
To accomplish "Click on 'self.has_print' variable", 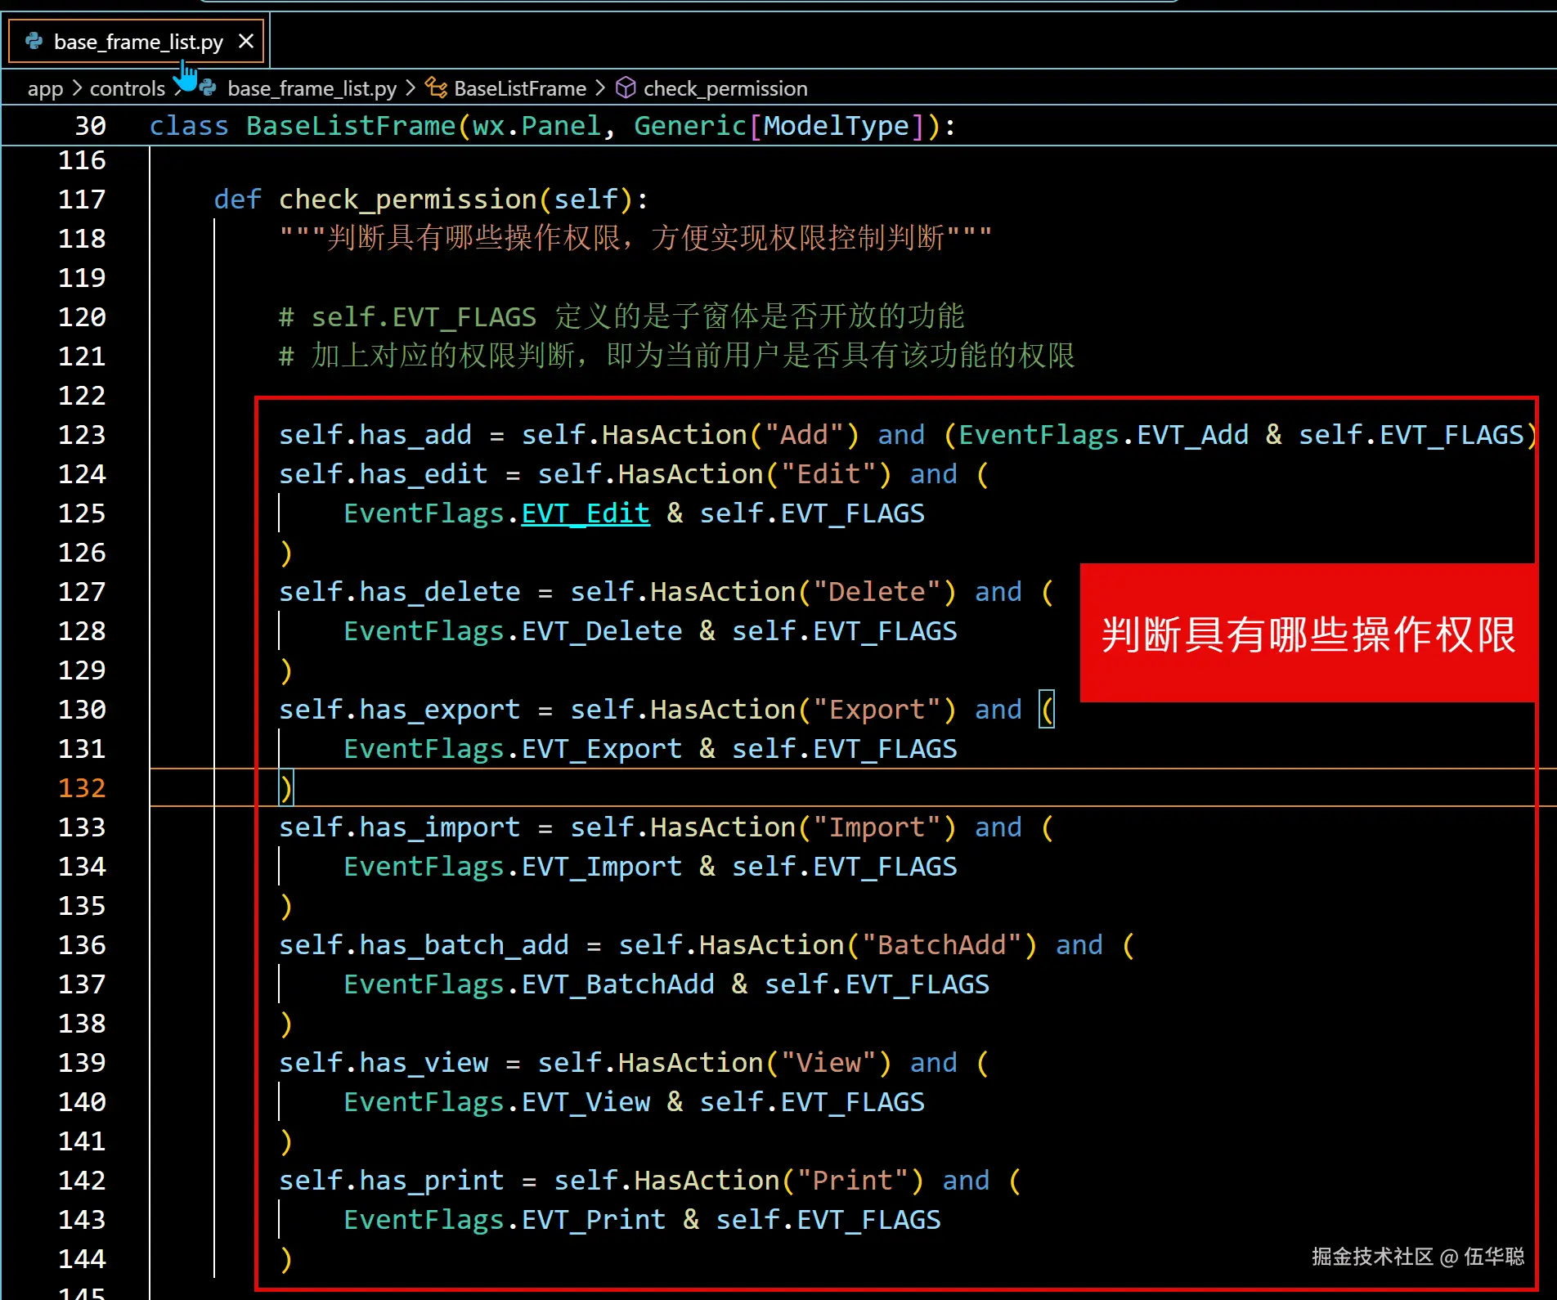I will coord(392,1181).
